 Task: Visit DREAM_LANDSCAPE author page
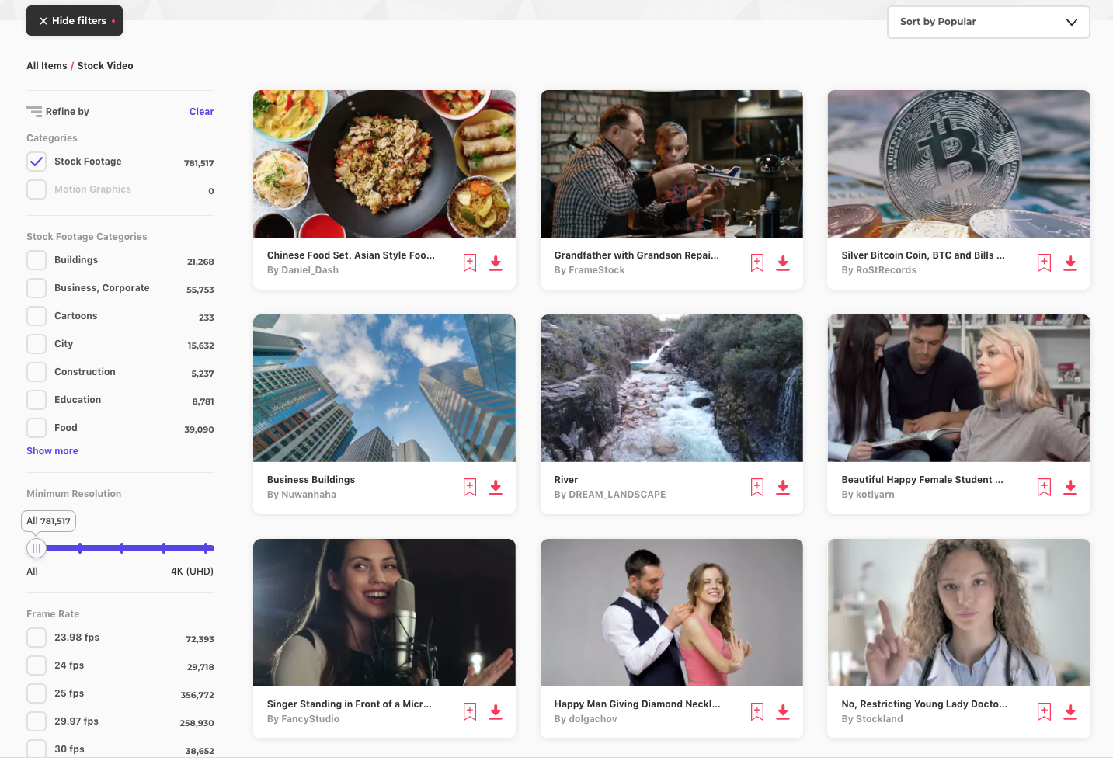coord(617,495)
